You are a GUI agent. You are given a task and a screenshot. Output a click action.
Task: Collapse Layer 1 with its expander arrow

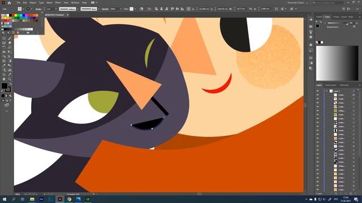327,91
